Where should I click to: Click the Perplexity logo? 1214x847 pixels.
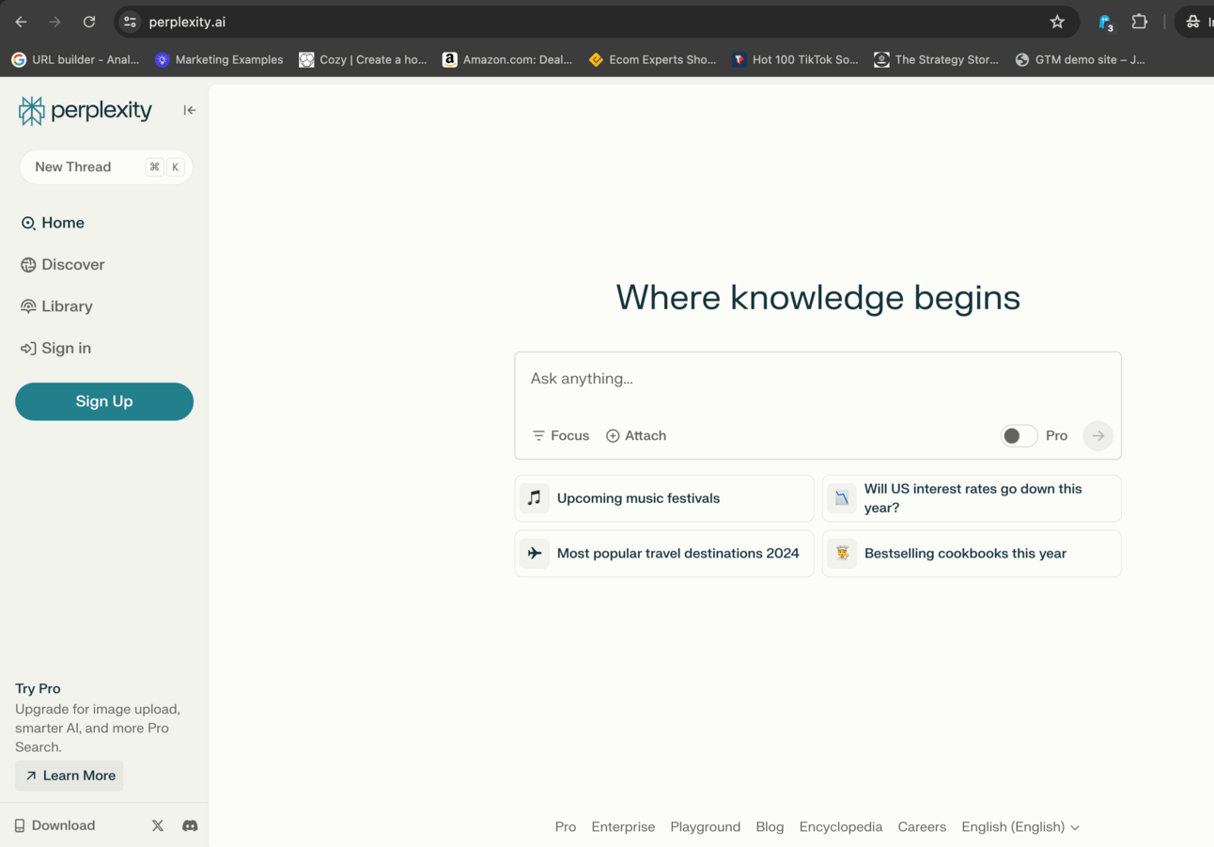pos(85,110)
